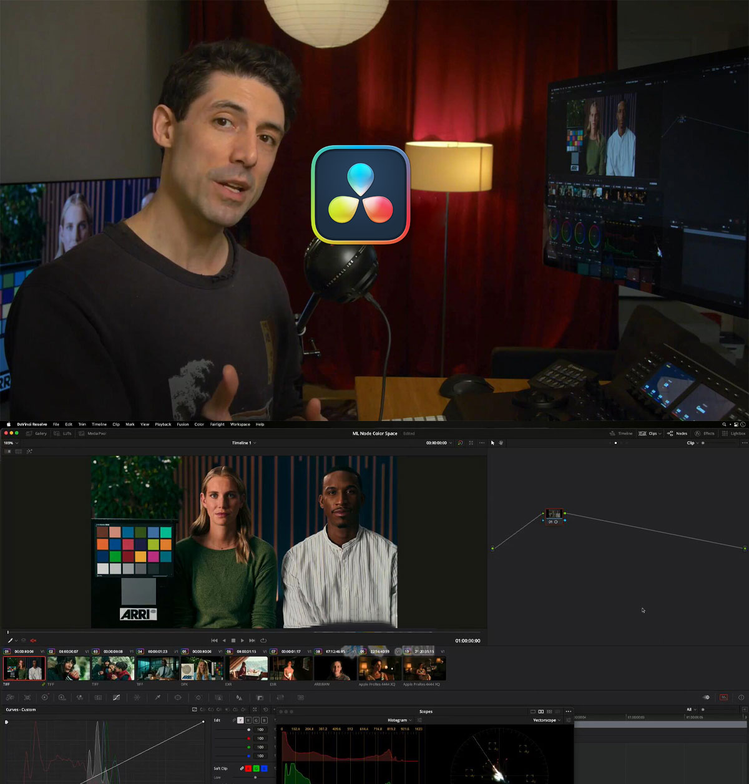Enable enhanced viewer mode icon
749x784 pixels.
point(471,443)
